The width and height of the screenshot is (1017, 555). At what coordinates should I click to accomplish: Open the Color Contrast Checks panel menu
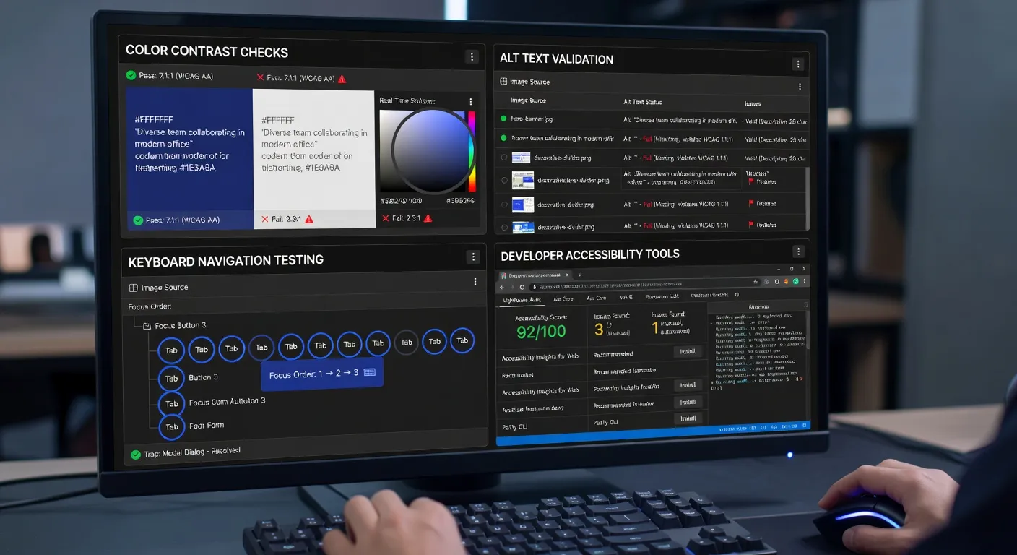tap(472, 56)
